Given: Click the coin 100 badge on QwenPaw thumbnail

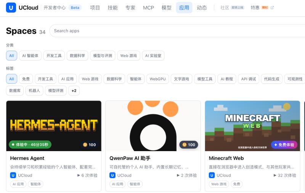Looking at the screenshot, I should click(189, 145).
